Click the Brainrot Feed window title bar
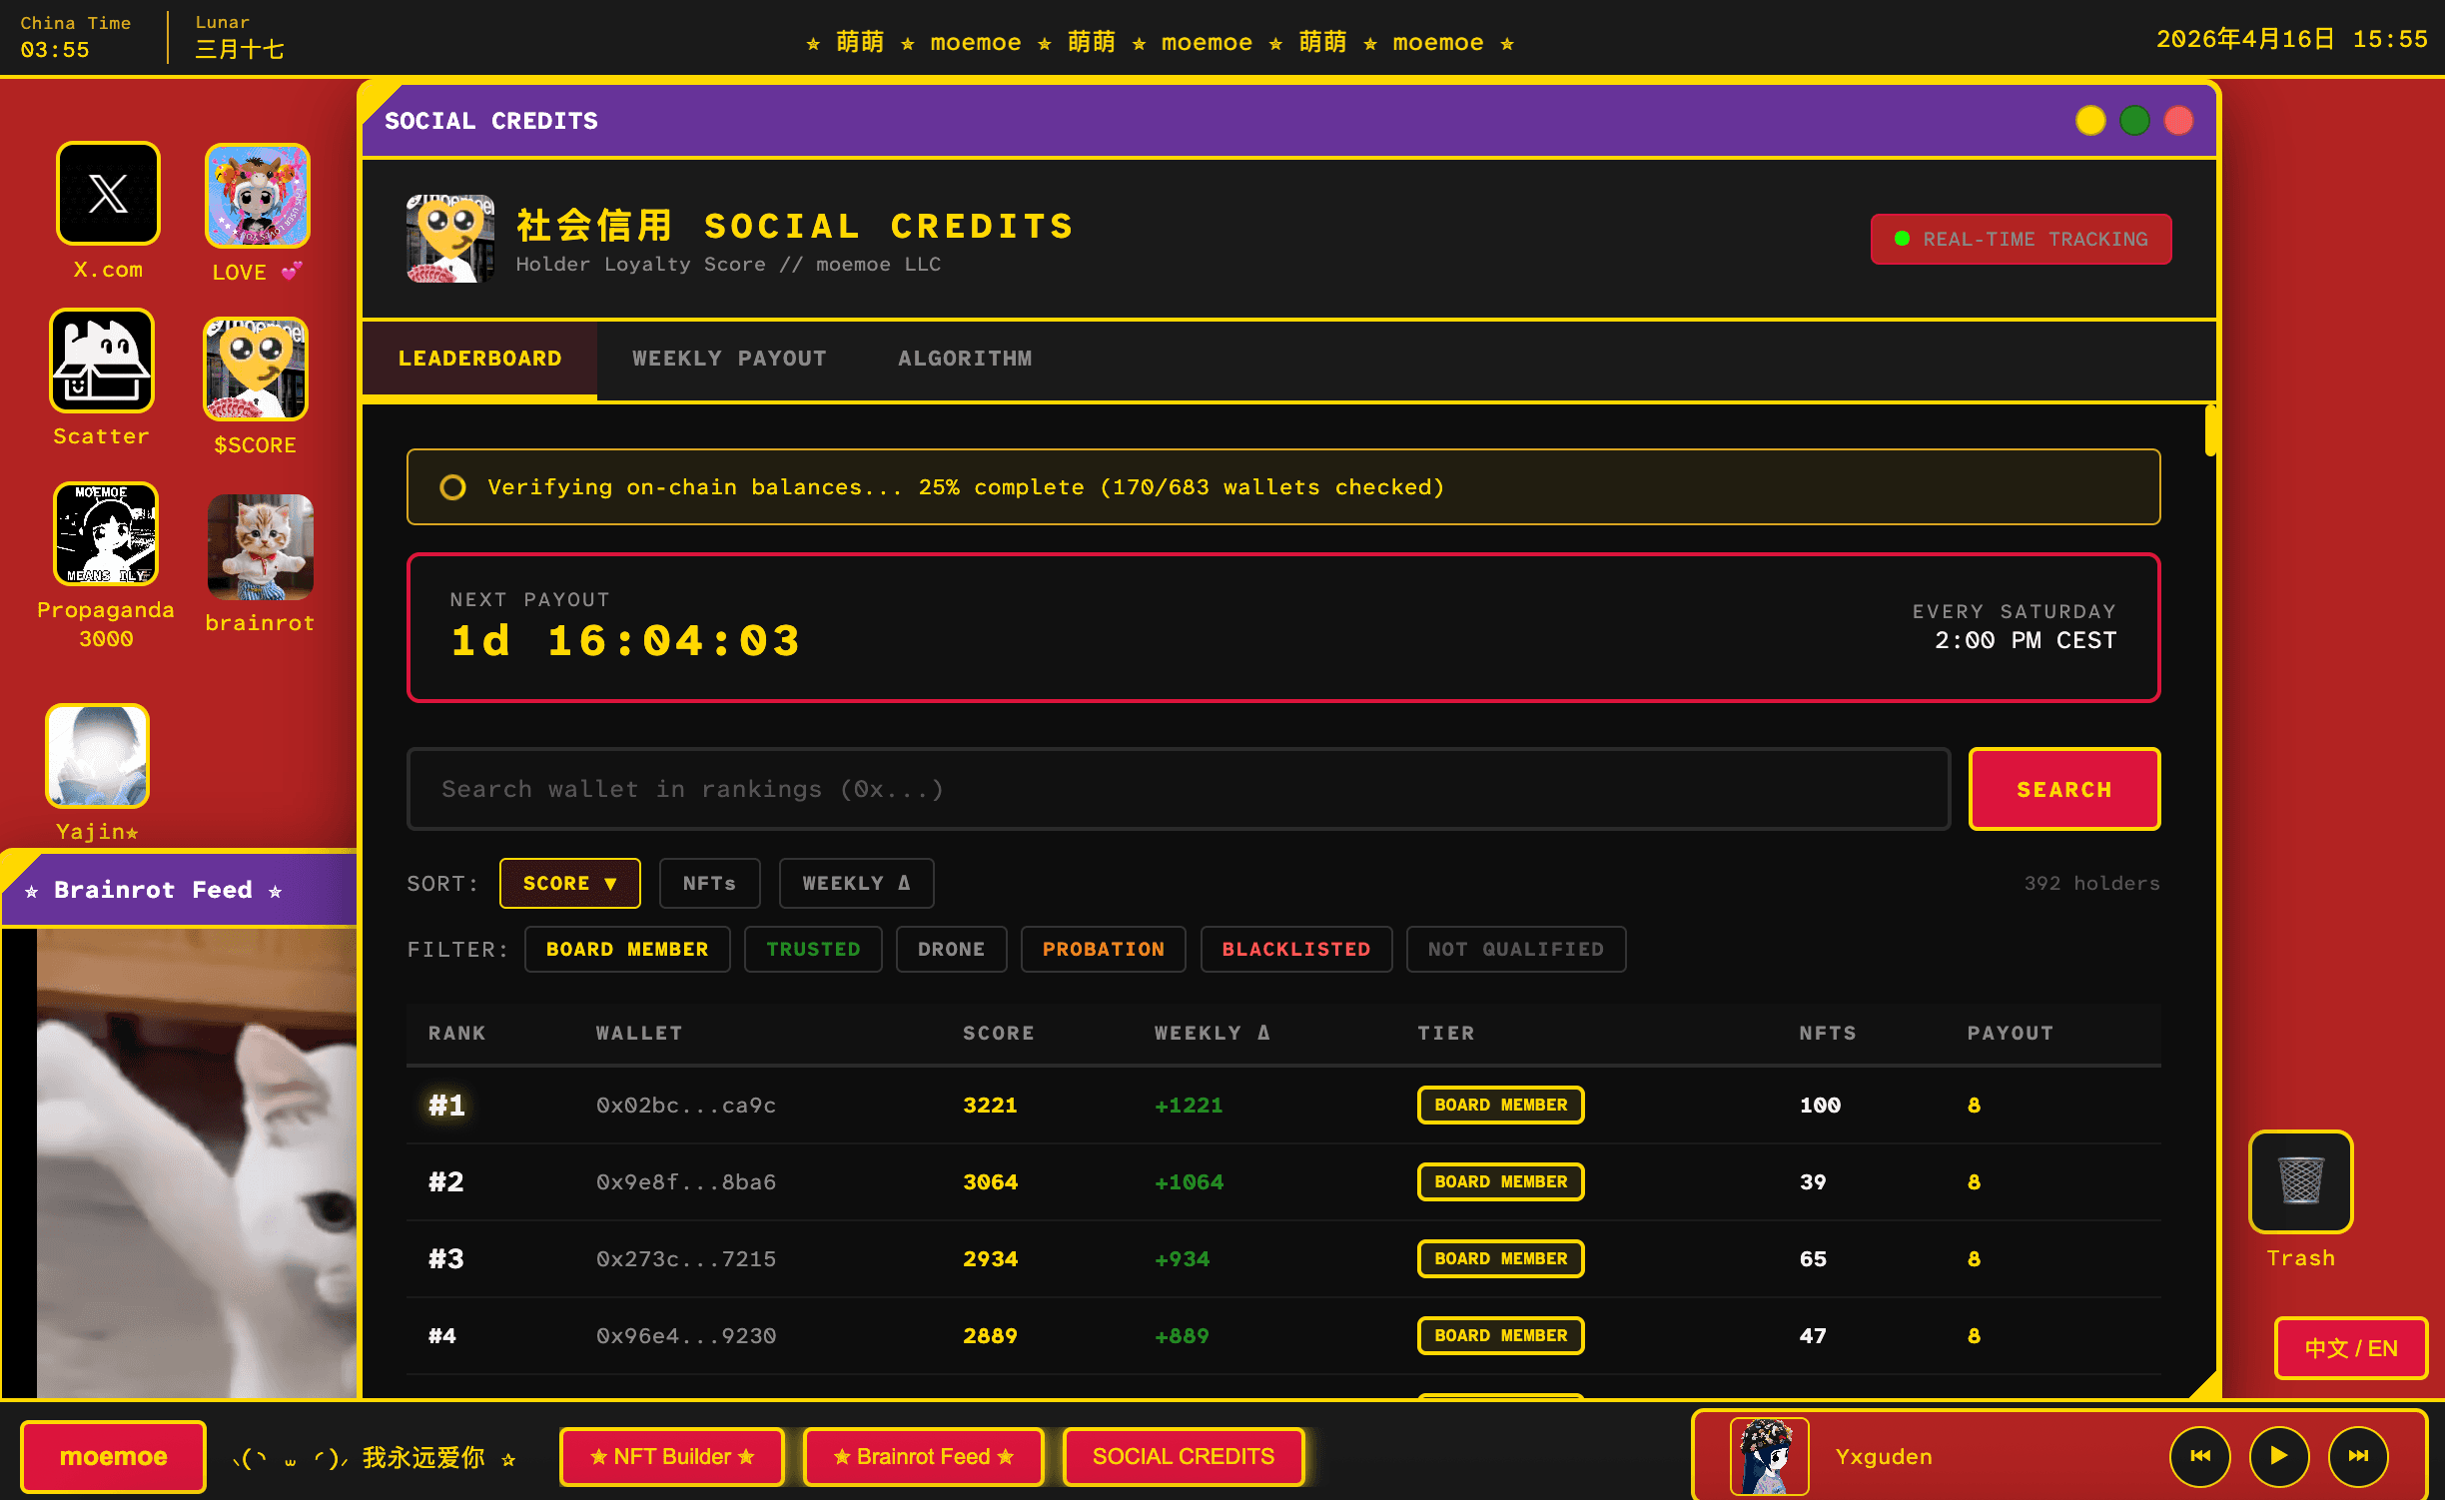The height and width of the screenshot is (1500, 2445). tap(180, 890)
